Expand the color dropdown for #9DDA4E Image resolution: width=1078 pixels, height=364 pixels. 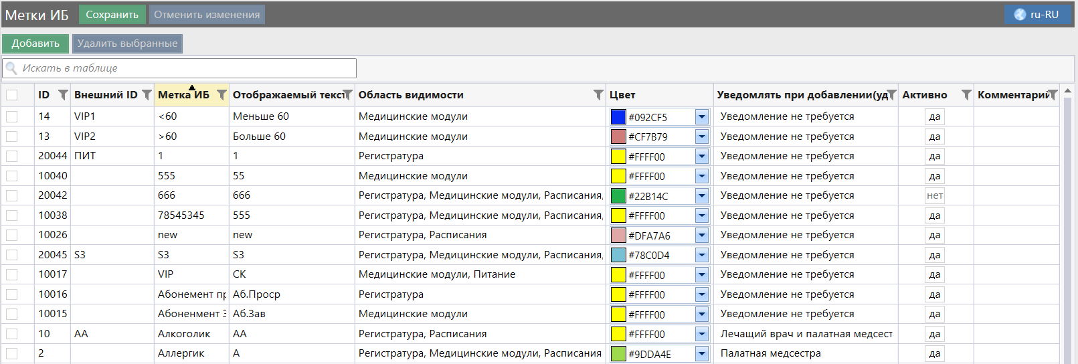[x=701, y=354]
